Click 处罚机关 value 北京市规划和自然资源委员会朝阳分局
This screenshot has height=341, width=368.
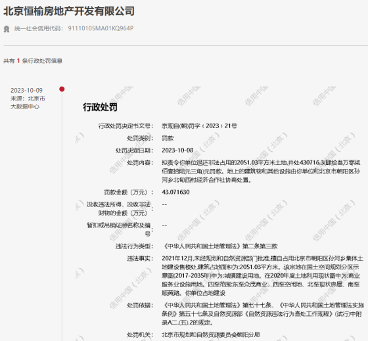pos(210,335)
